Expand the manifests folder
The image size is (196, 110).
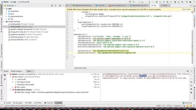click(x=6, y=11)
